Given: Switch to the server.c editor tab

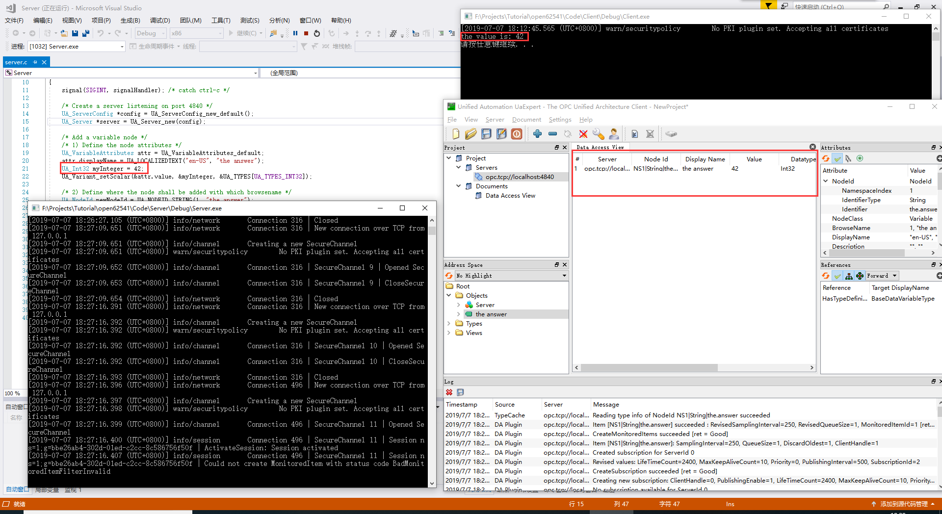Looking at the screenshot, I should point(16,62).
